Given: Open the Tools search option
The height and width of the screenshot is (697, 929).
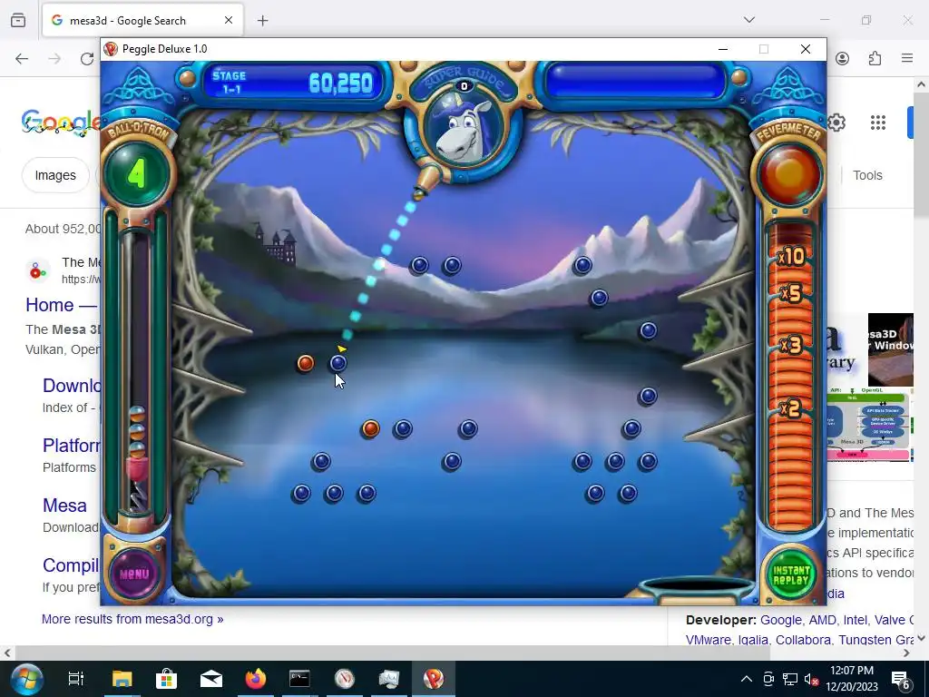Looking at the screenshot, I should (x=867, y=175).
